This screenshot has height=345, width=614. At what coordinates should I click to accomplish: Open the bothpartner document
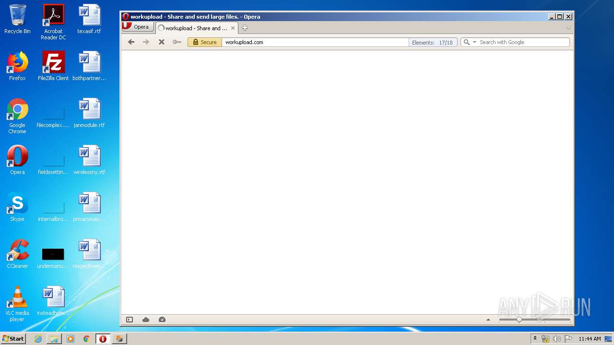pos(89,66)
